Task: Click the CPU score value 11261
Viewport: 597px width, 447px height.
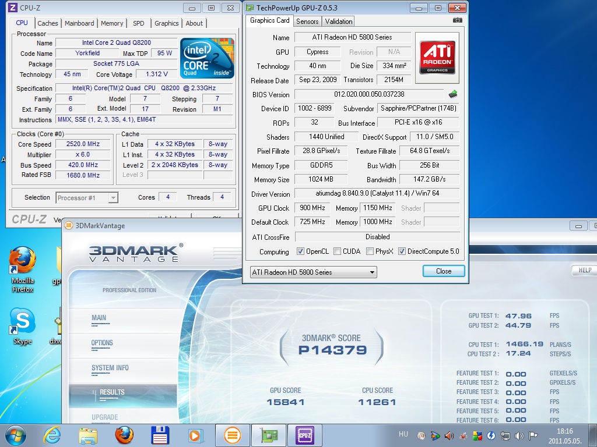Action: coord(377,402)
